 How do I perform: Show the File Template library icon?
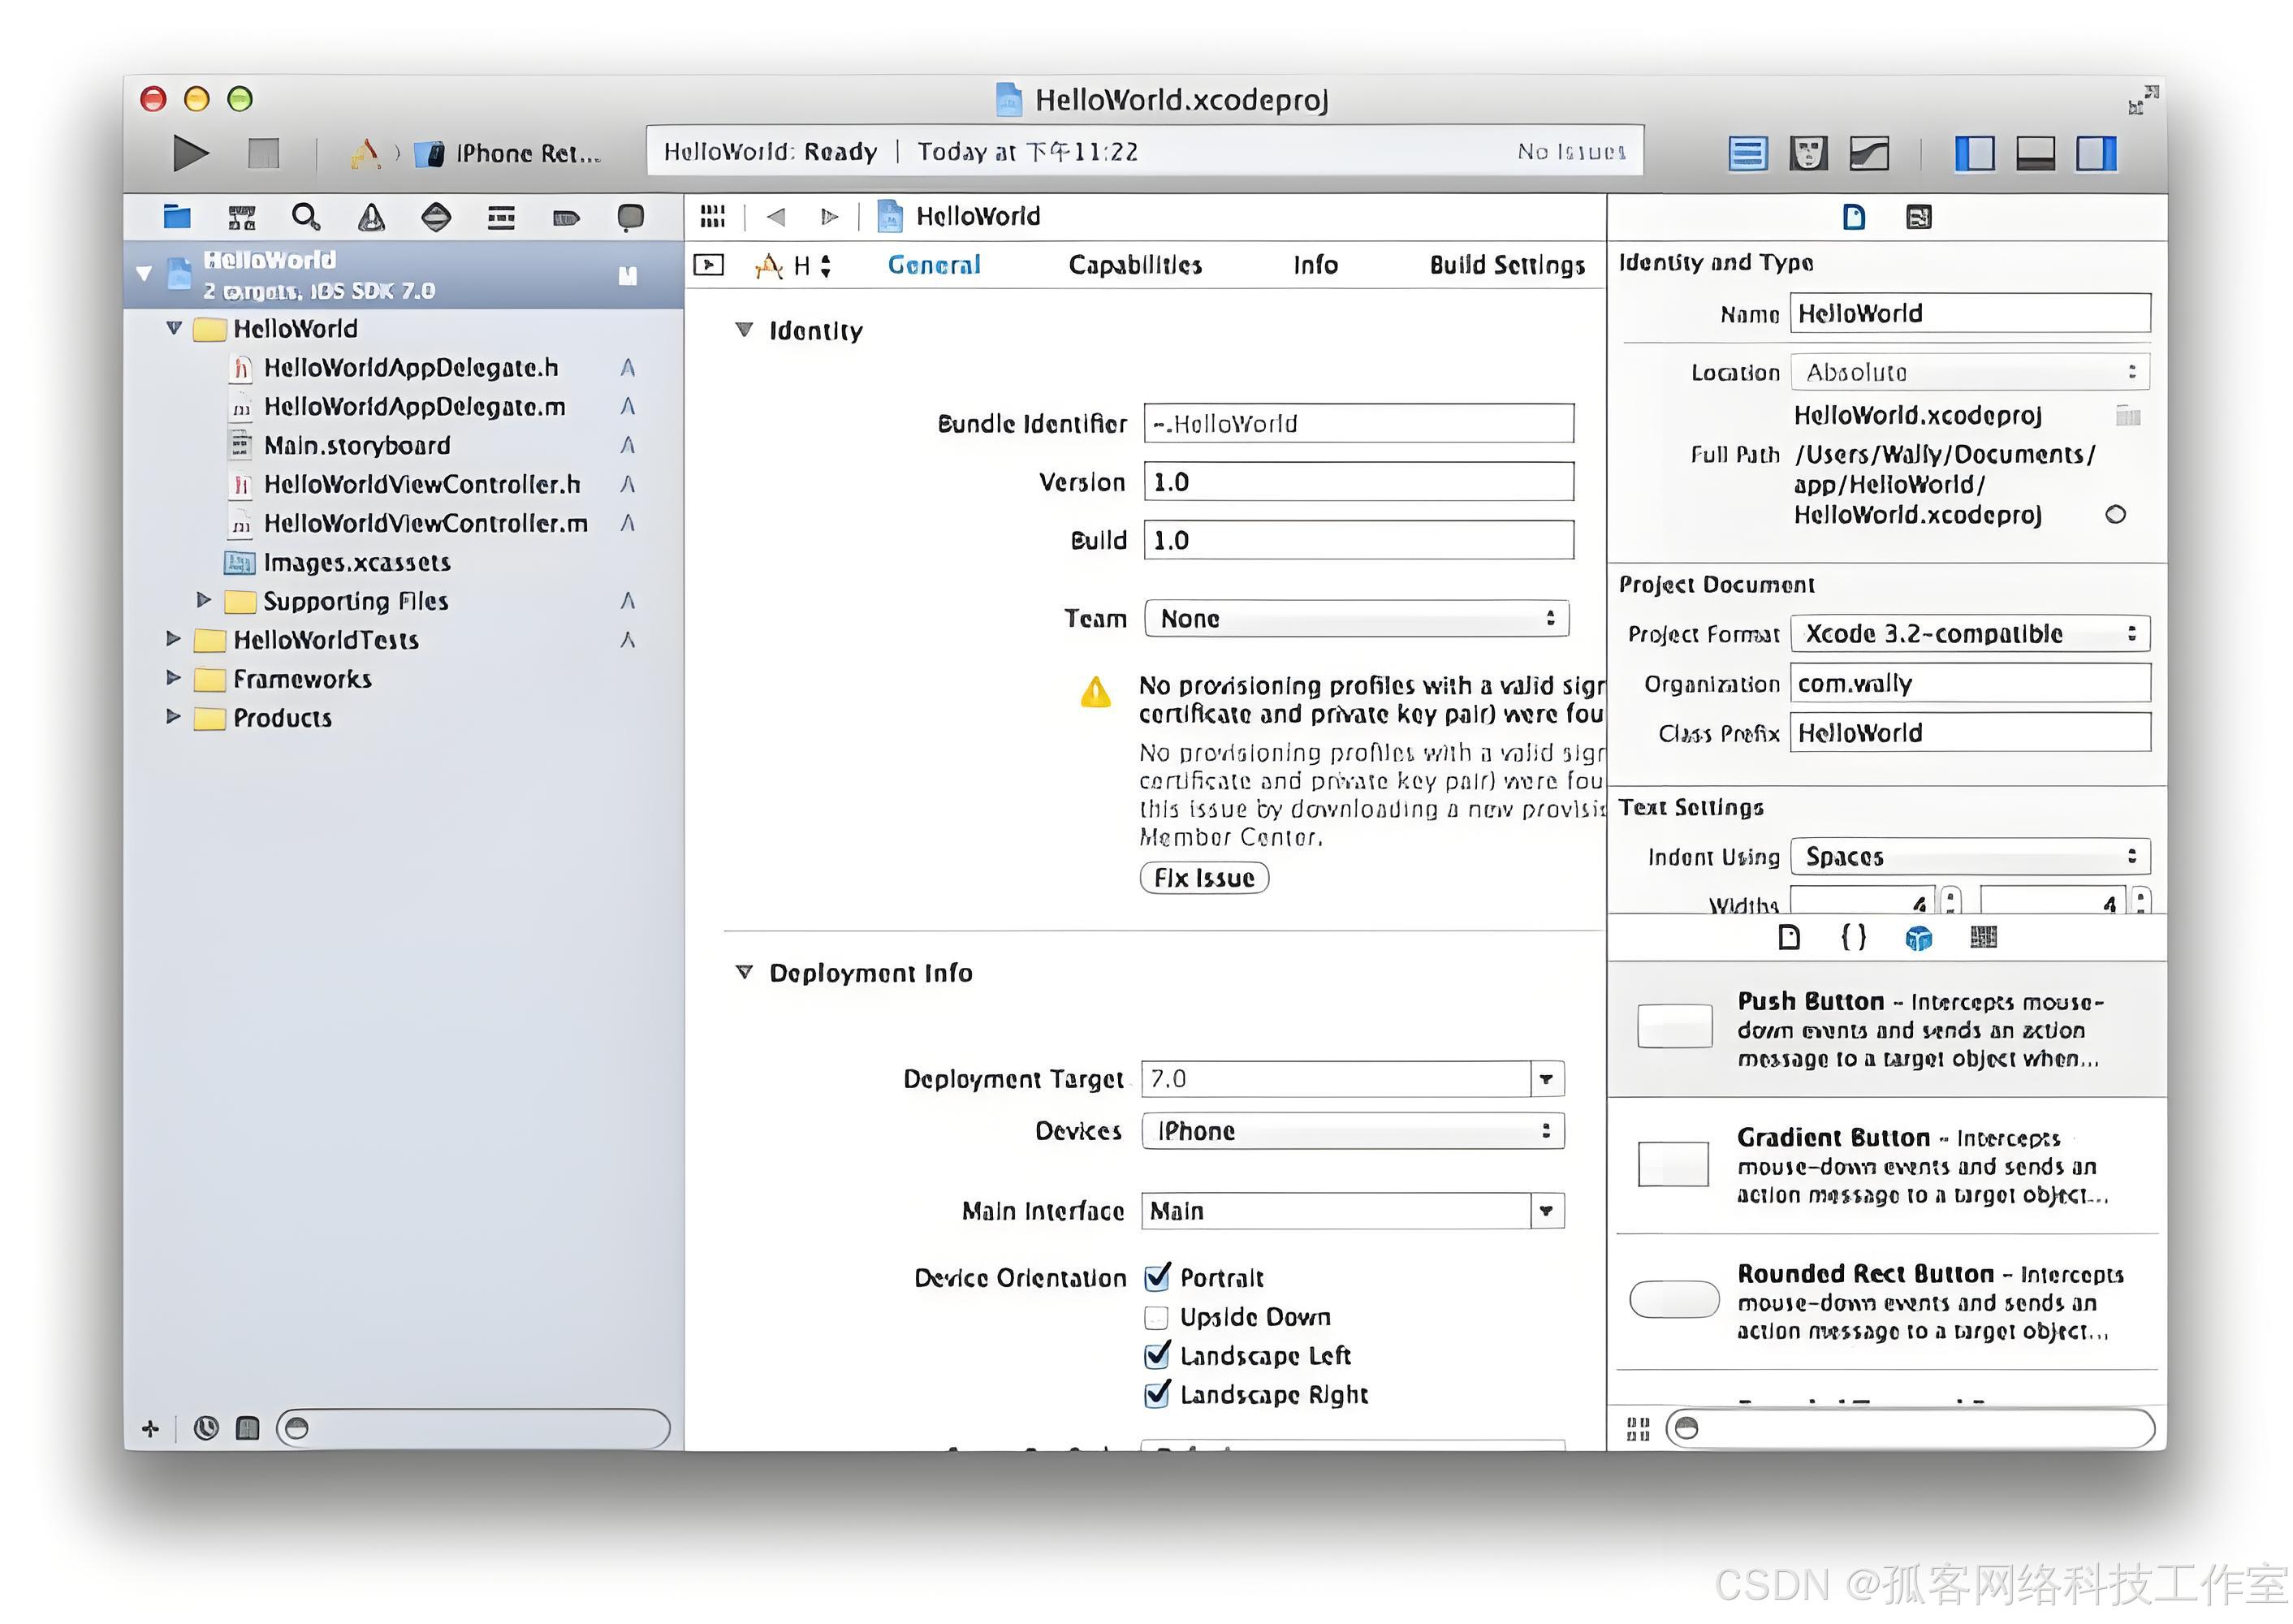tap(1790, 937)
